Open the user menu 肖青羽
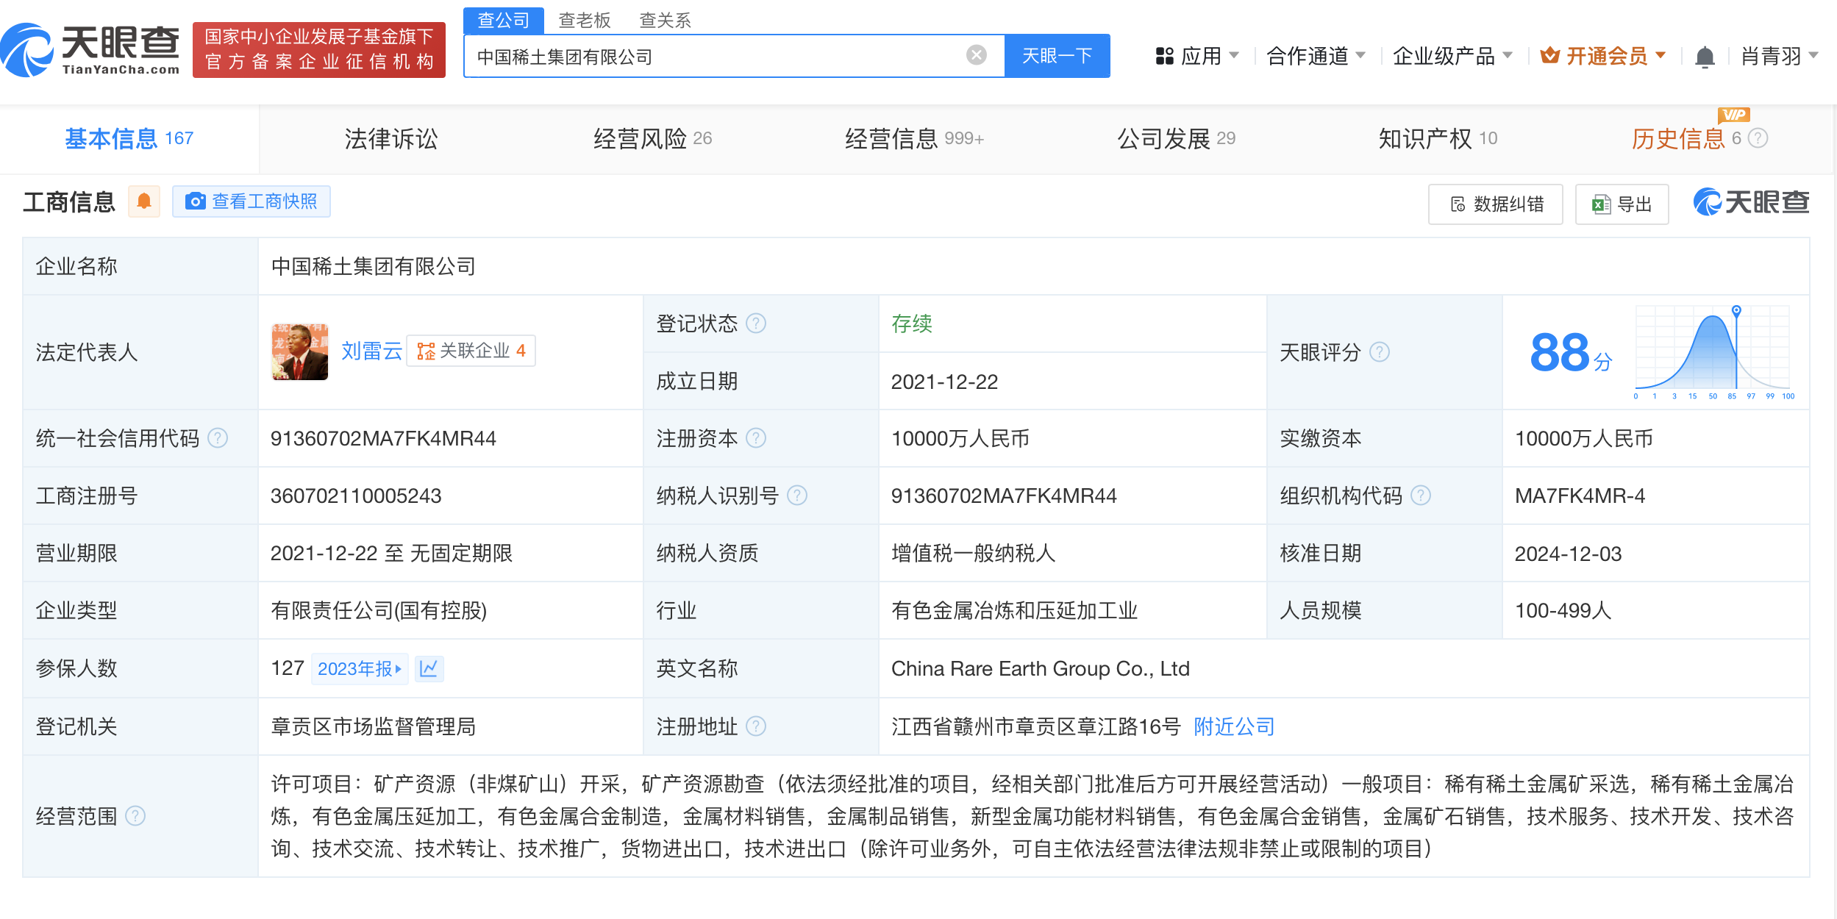The width and height of the screenshot is (1837, 919). pyautogui.click(x=1779, y=56)
